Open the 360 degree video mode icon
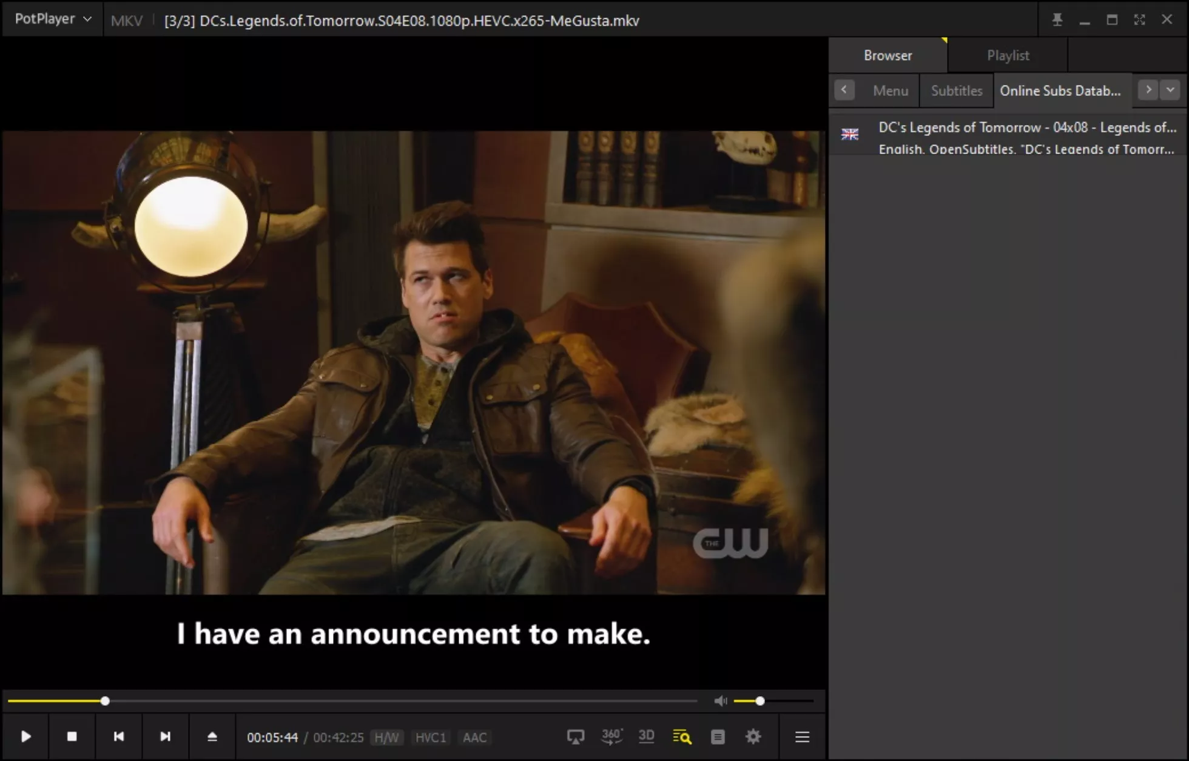Screen dimensions: 1189x761 (x=611, y=737)
